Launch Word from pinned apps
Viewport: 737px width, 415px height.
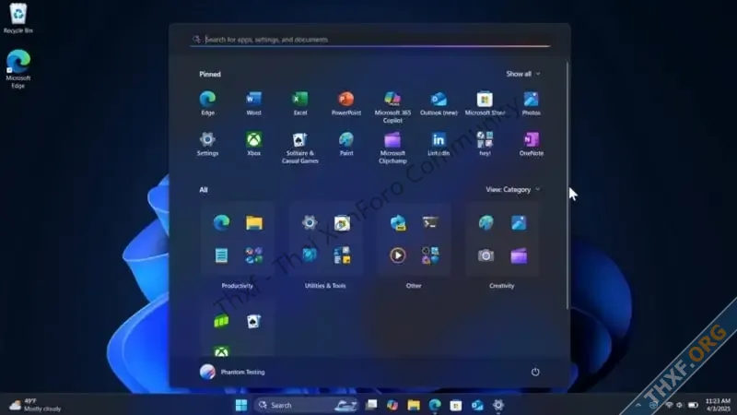click(253, 103)
